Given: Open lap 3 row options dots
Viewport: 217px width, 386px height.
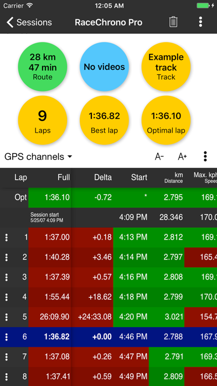Looking at the screenshot, I should pyautogui.click(x=7, y=277).
